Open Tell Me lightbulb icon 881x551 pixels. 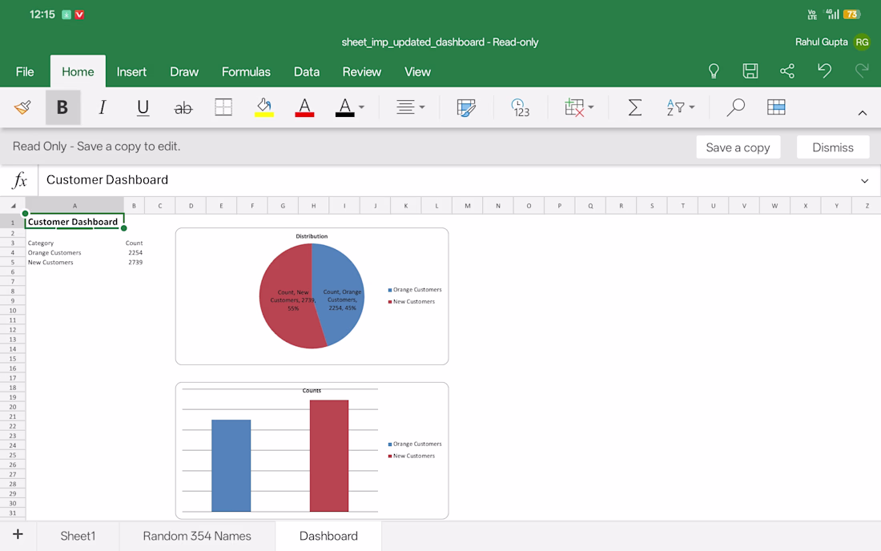[x=714, y=70]
